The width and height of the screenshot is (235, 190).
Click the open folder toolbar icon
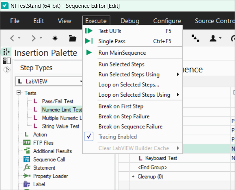(x=73, y=38)
